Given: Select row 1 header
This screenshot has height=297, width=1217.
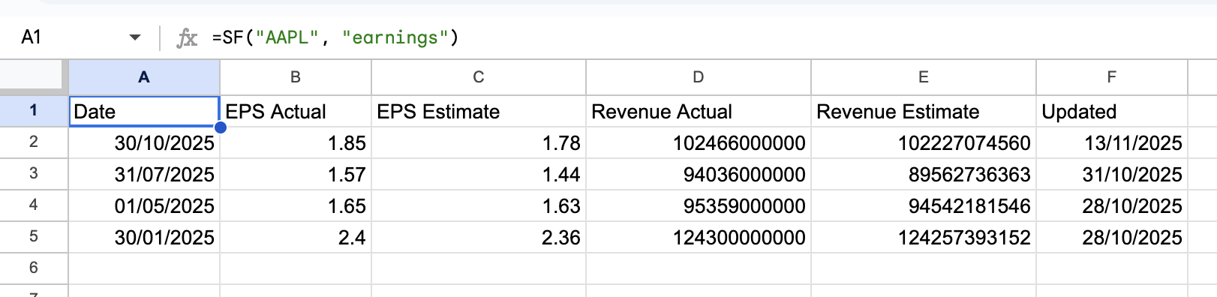Looking at the screenshot, I should click(34, 111).
